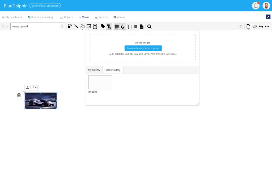Open the font size 18 dropdown
Image resolution: width=272 pixels, height=178 pixels.
click(x=34, y=87)
